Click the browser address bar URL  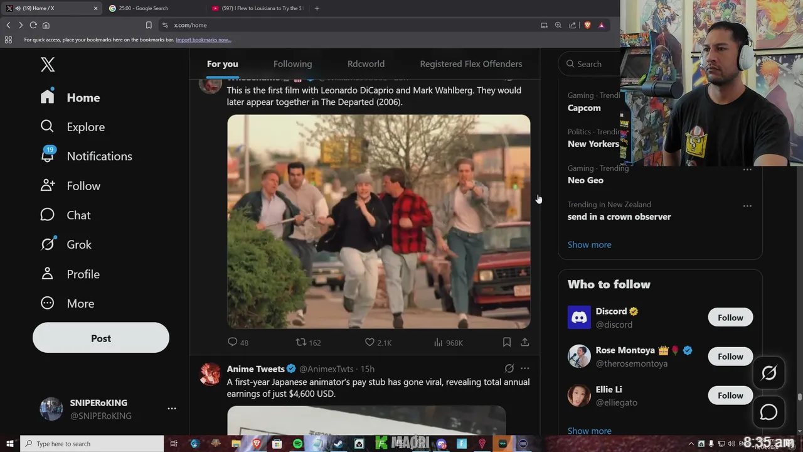(190, 25)
